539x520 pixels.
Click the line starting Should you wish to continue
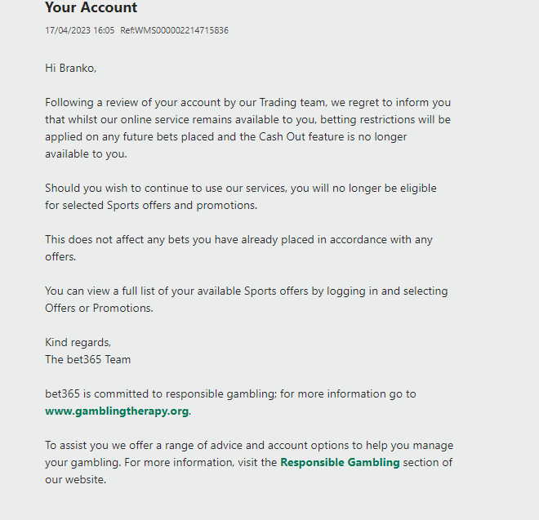[x=241, y=189]
